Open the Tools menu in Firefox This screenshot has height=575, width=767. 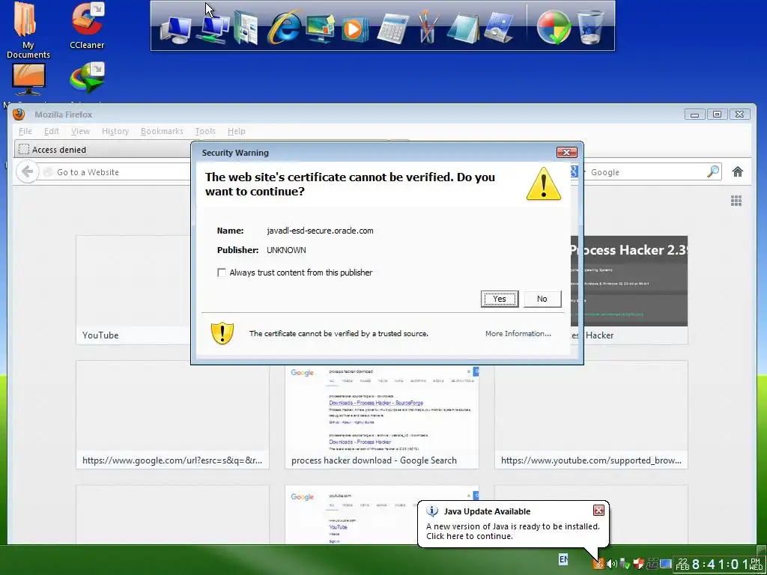pyautogui.click(x=205, y=131)
